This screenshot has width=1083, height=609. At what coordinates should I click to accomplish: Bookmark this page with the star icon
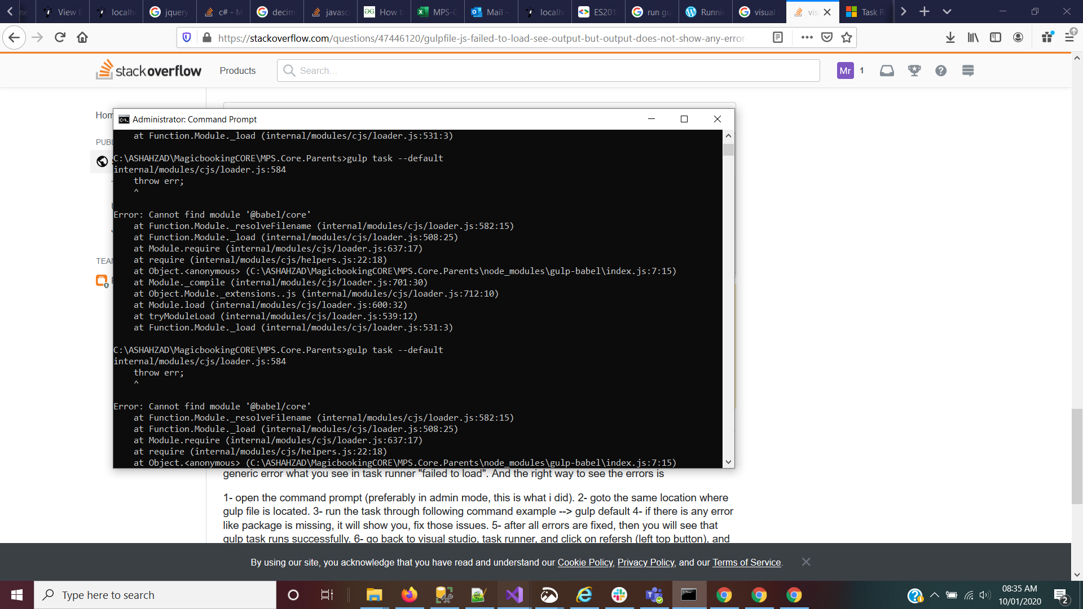(847, 38)
